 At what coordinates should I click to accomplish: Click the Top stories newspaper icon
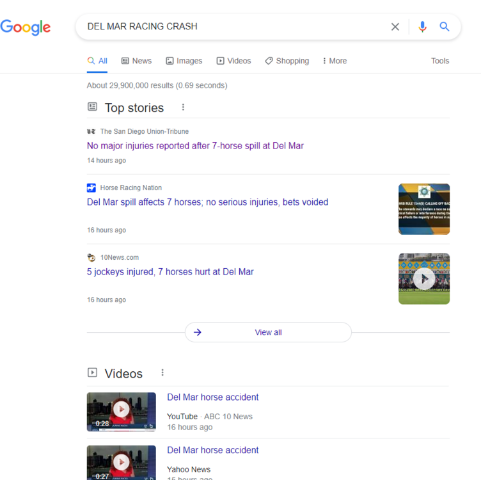[x=92, y=107]
